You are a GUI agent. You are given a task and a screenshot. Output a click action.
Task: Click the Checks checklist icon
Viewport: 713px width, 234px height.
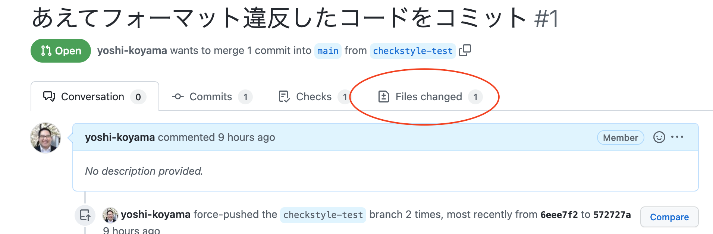point(283,96)
